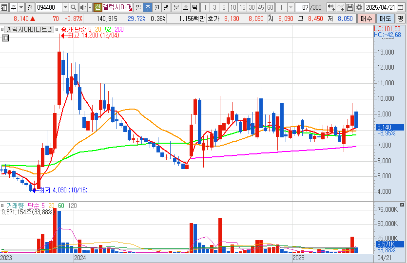The height and width of the screenshot is (263, 407).
Task: Edit the candle count field showing 87
Action: pos(303,7)
